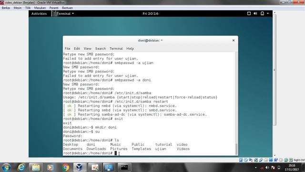Click the display indicator in VirtualBox status bar
The image size is (305, 172).
[x=271, y=160]
